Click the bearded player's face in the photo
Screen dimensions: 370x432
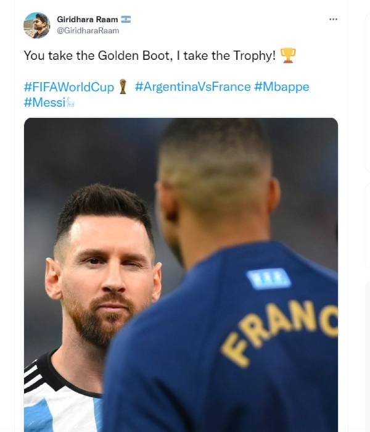coord(105,272)
